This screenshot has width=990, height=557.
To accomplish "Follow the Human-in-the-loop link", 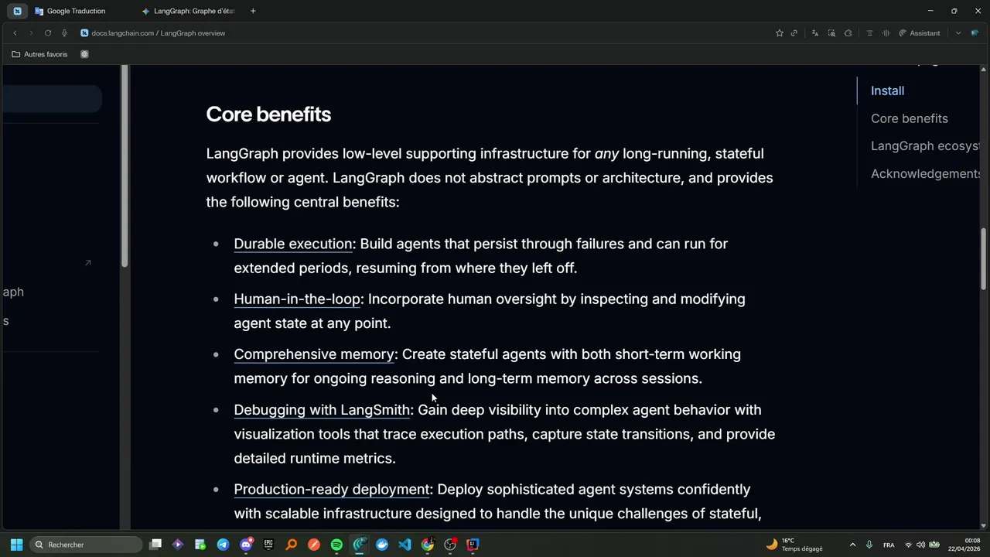I will [297, 299].
